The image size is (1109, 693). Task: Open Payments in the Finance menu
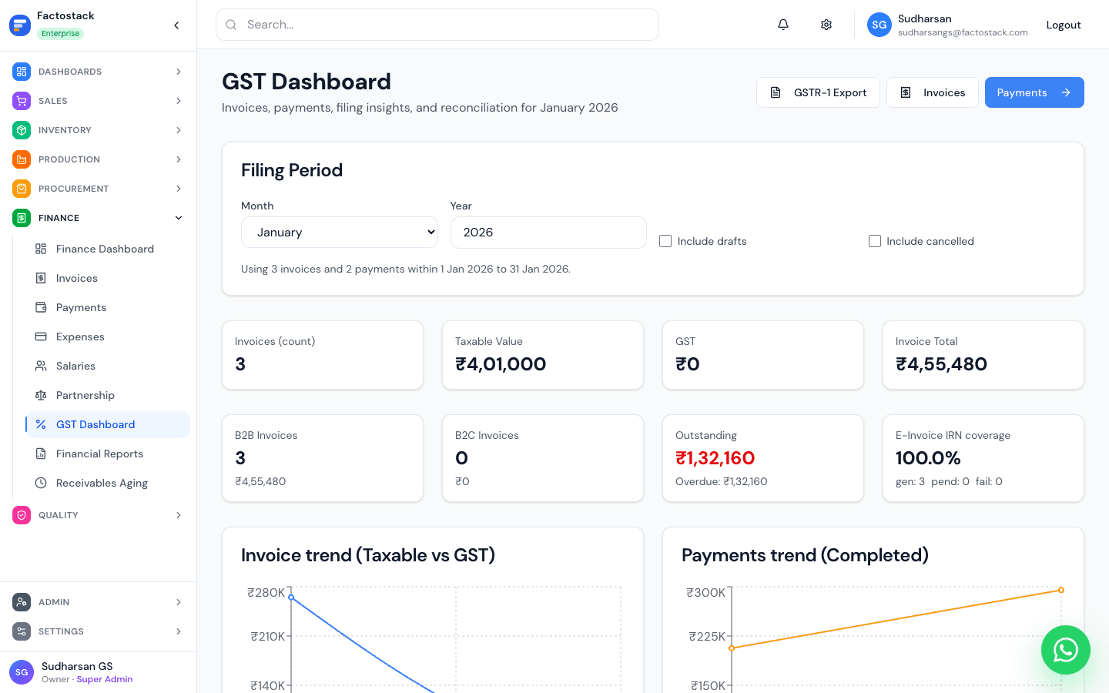click(108, 307)
